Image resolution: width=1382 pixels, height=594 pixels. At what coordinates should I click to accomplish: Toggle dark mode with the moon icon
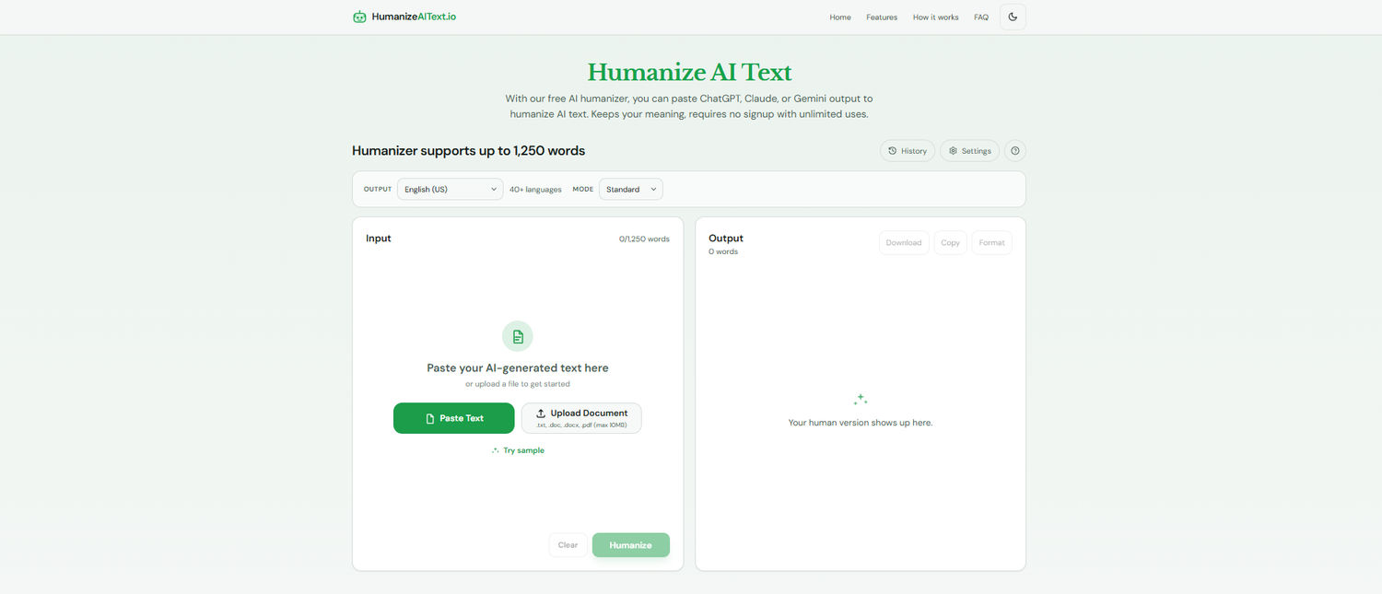[1013, 17]
